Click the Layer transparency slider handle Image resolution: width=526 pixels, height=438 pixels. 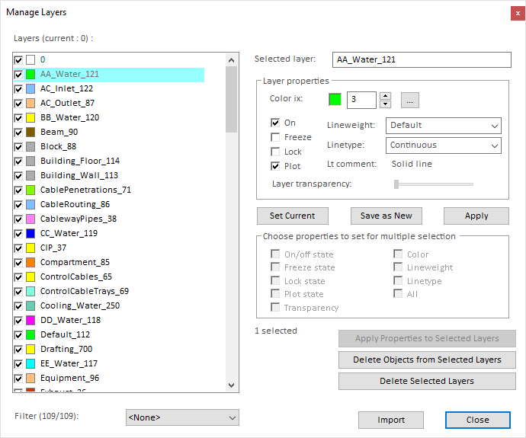(396, 184)
